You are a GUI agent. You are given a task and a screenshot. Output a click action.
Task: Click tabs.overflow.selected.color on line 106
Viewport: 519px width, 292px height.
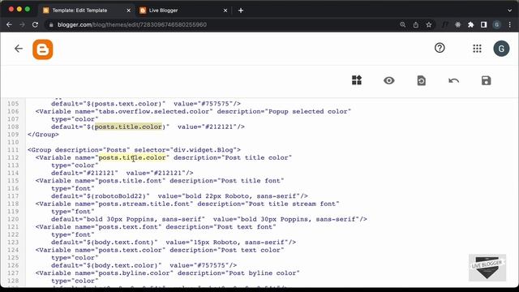click(x=154, y=111)
